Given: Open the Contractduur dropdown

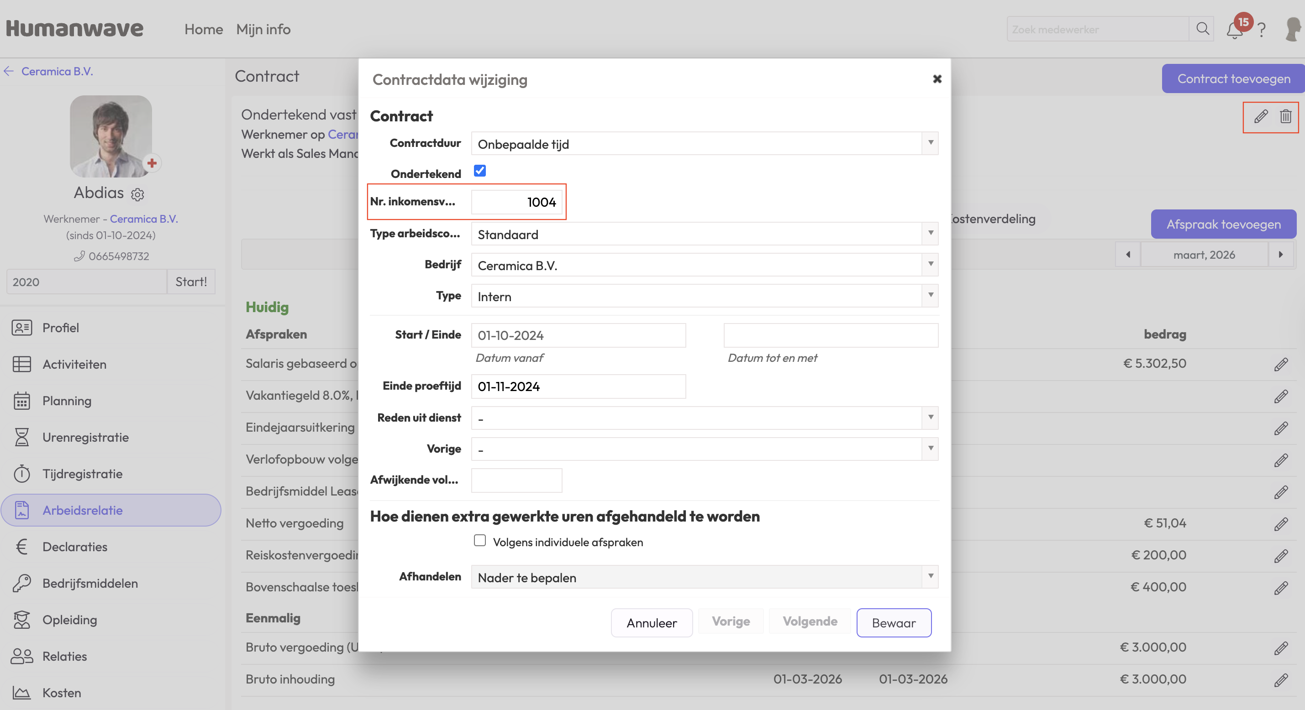Looking at the screenshot, I should click(704, 144).
